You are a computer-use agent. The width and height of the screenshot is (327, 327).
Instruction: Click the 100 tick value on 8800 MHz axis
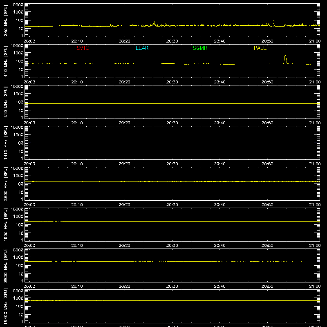tap(20, 266)
